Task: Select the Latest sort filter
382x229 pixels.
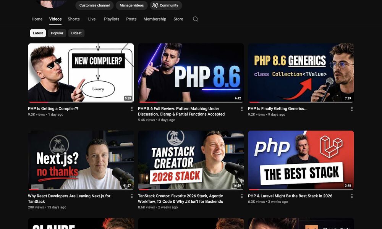Action: 38,33
